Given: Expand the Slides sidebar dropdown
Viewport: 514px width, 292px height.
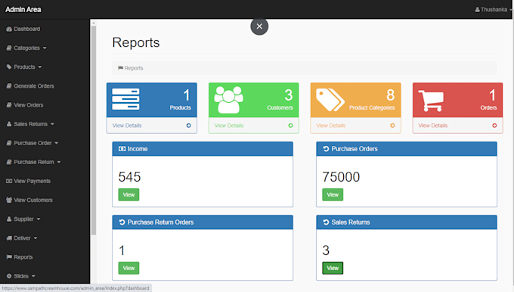Looking at the screenshot, I should tap(33, 277).
